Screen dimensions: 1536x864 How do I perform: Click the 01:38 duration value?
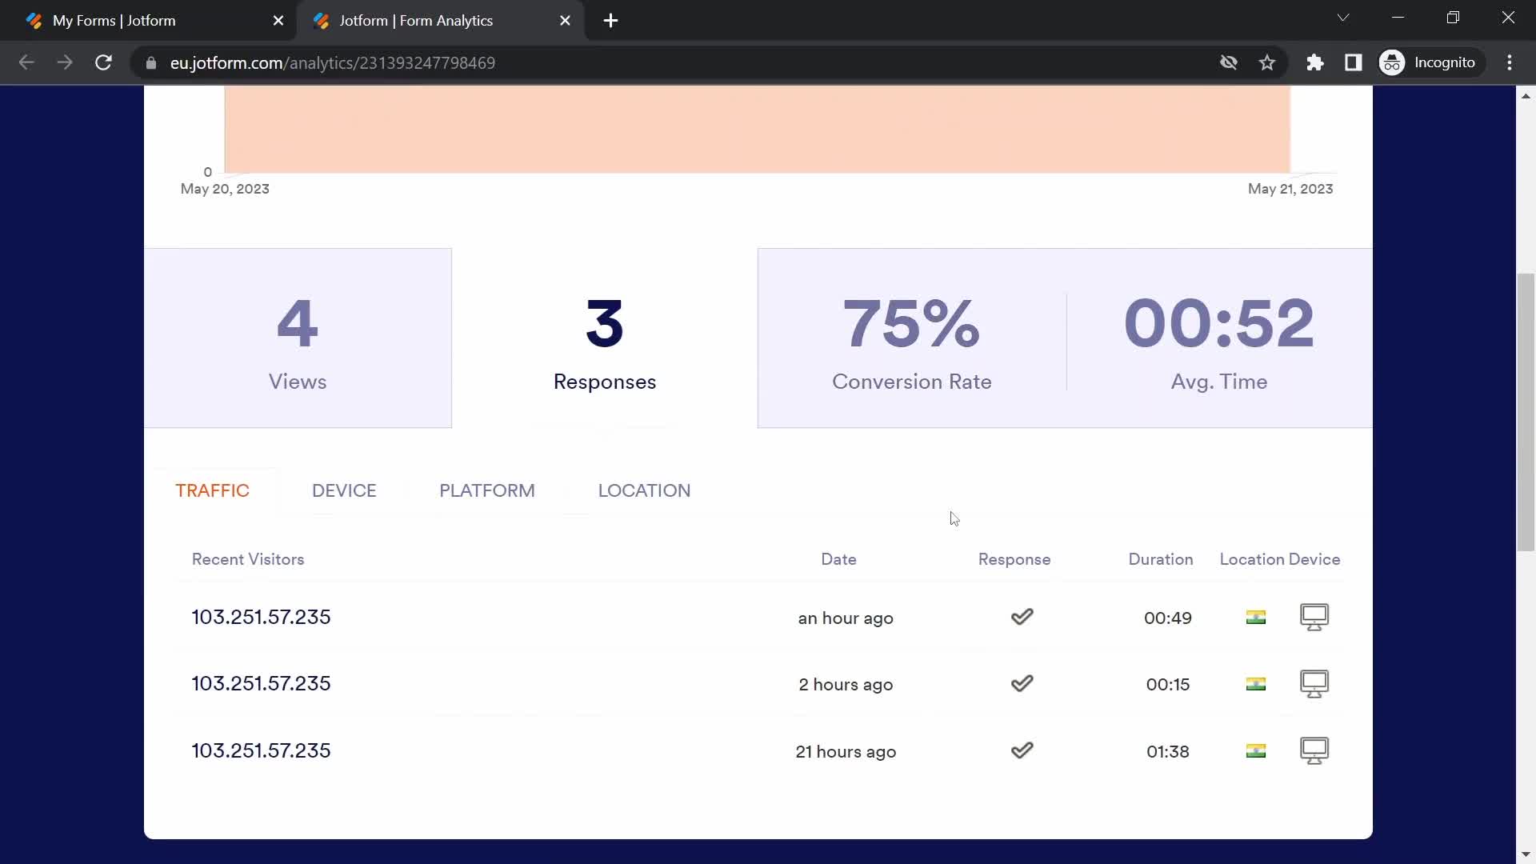[1168, 752]
